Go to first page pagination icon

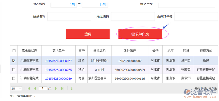pyautogui.click(x=29, y=88)
